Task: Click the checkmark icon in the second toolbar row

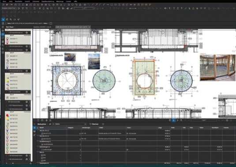Action: (x=71, y=8)
